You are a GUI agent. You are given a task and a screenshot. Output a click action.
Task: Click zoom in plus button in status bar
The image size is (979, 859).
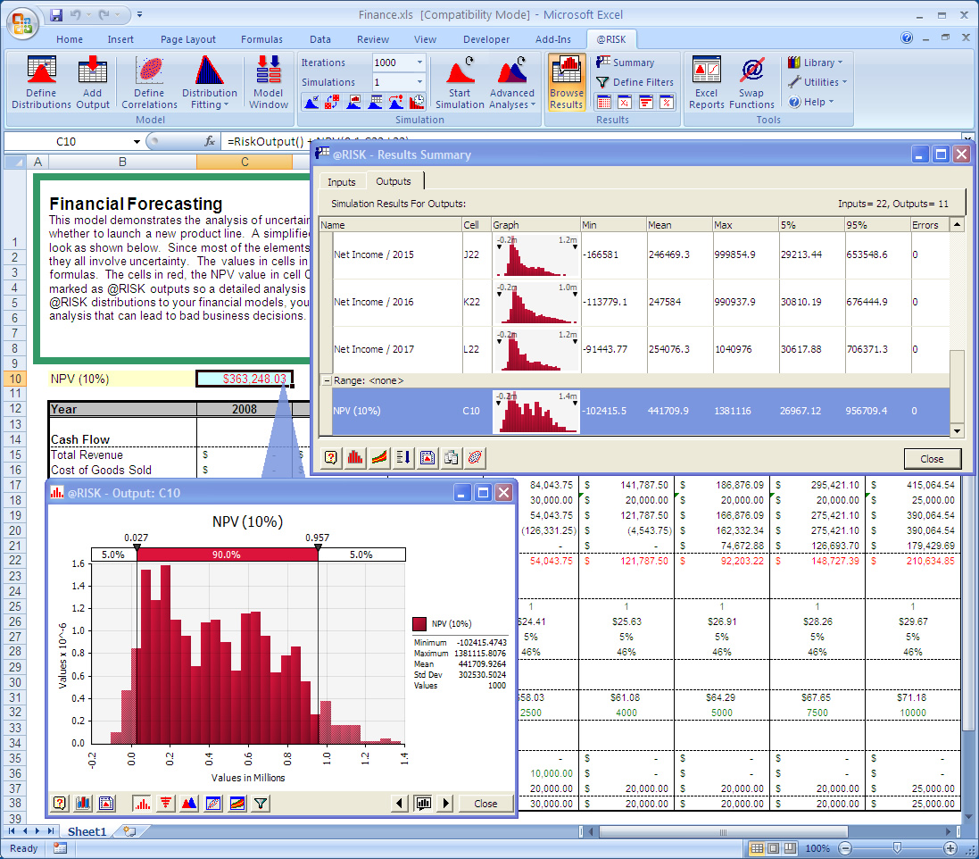tap(950, 848)
